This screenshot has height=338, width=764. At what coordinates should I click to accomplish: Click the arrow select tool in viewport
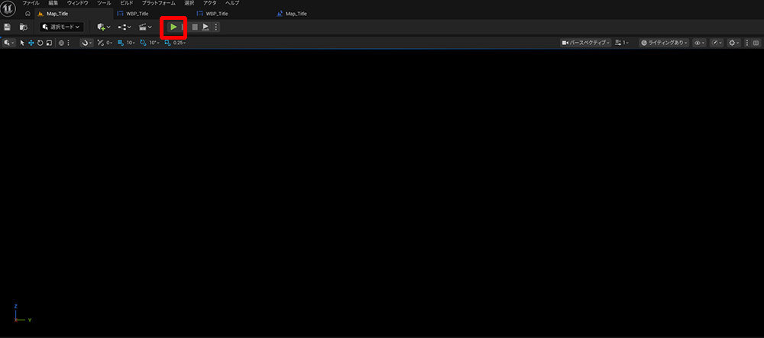(22, 43)
